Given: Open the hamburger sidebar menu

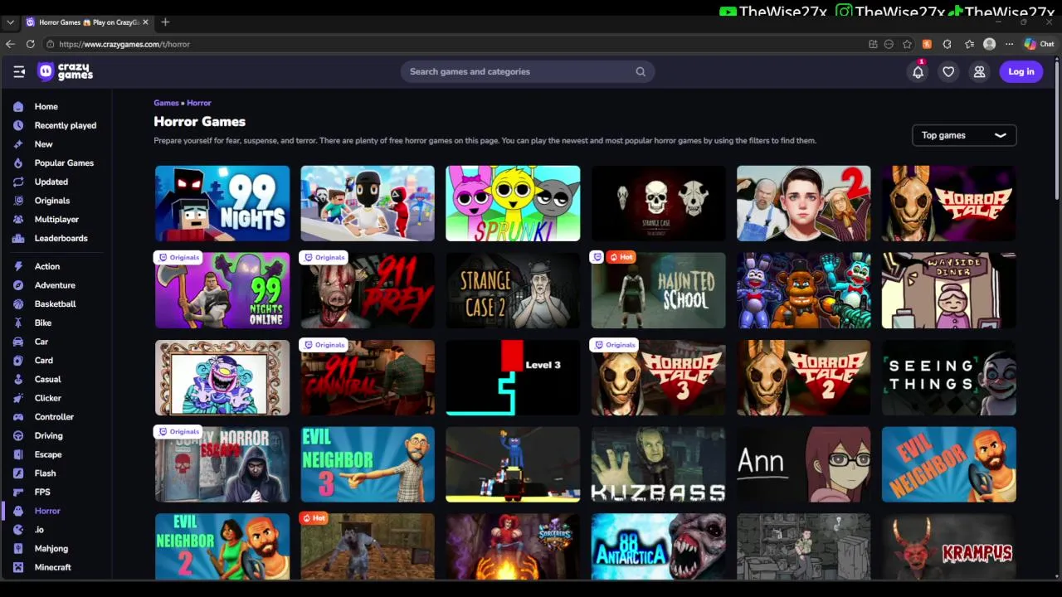Looking at the screenshot, I should coord(19,71).
